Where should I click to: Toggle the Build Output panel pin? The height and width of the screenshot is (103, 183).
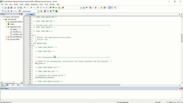pos(180,88)
